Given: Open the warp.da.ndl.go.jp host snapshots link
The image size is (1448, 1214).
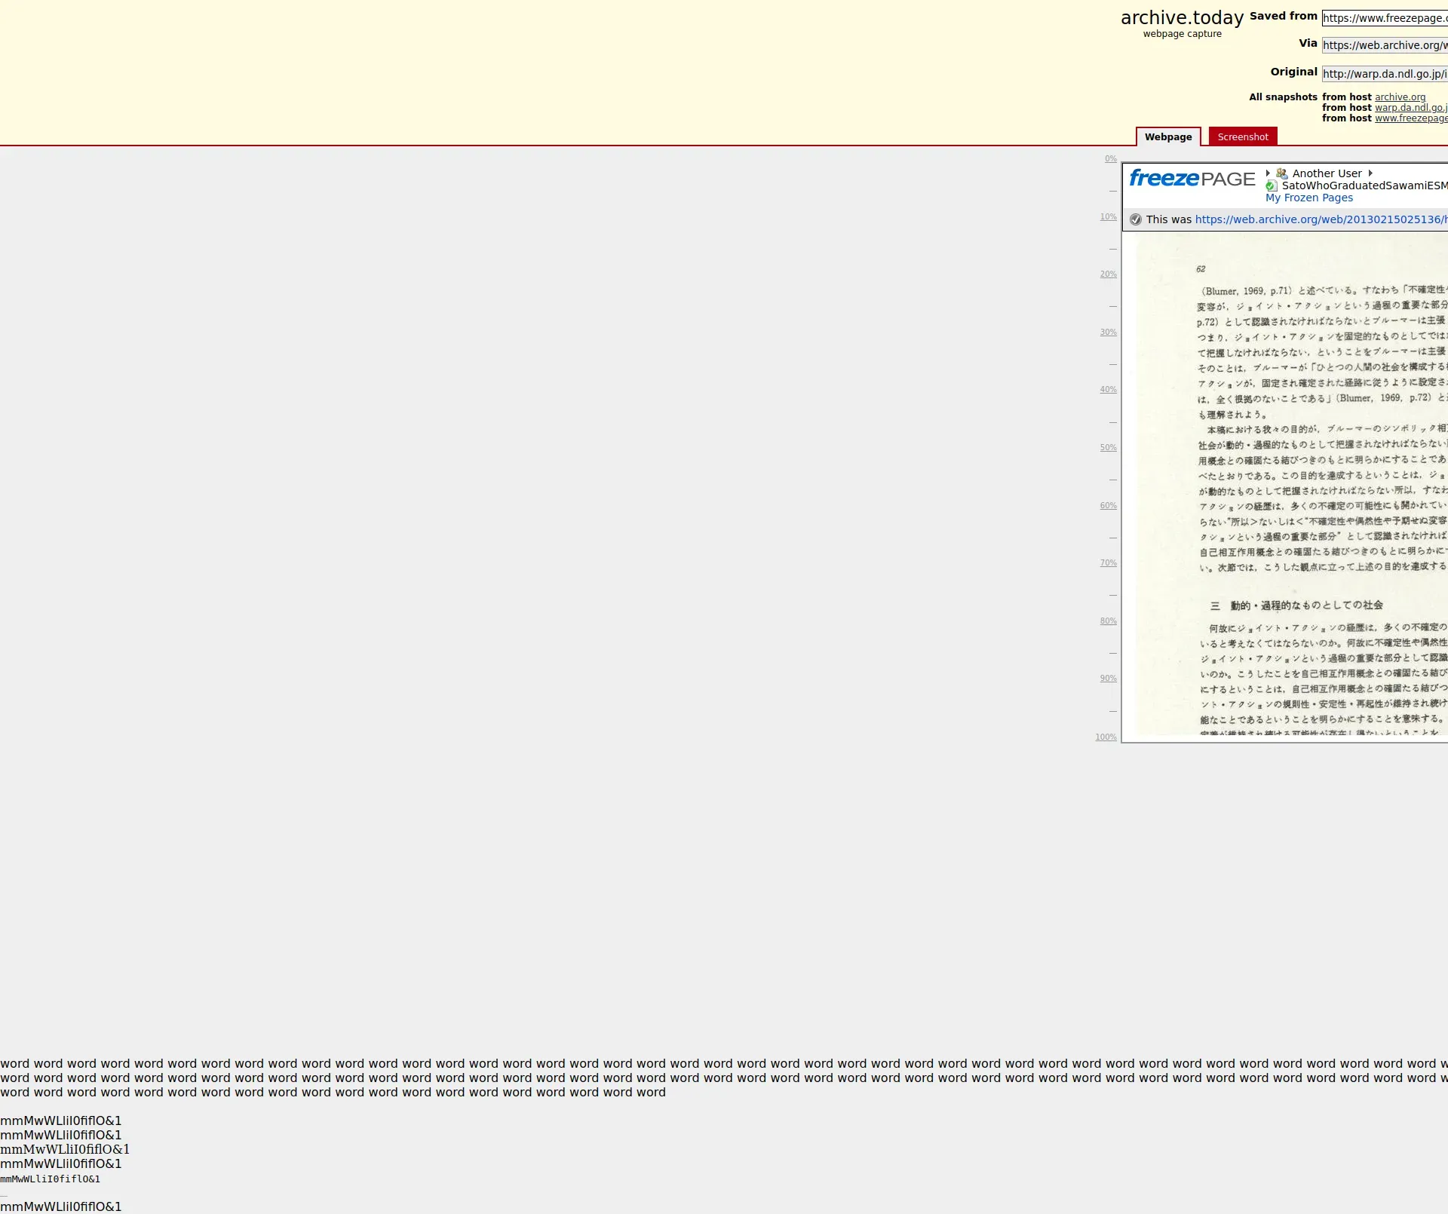Looking at the screenshot, I should (1410, 108).
